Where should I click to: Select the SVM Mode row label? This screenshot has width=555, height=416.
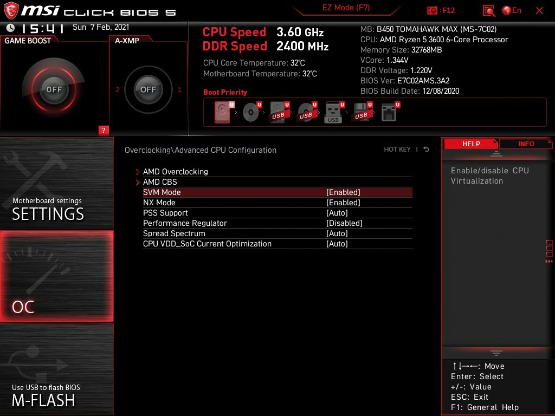point(162,192)
